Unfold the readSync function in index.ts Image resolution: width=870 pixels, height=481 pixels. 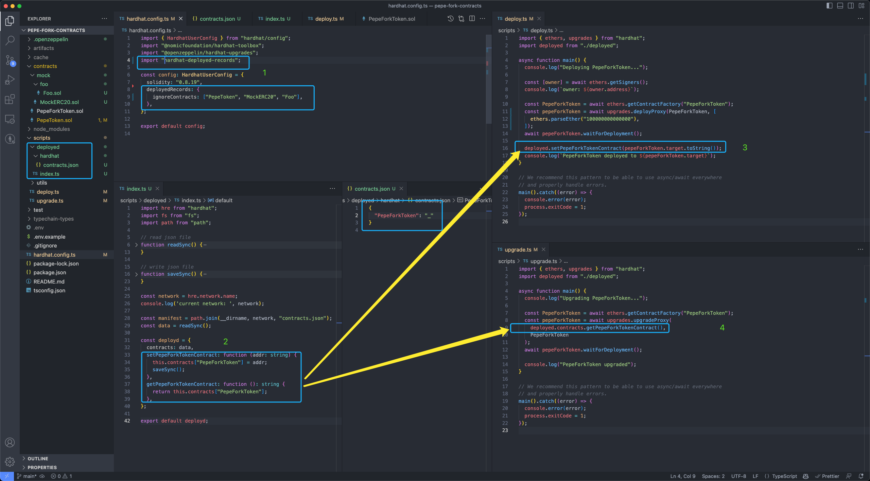point(136,245)
